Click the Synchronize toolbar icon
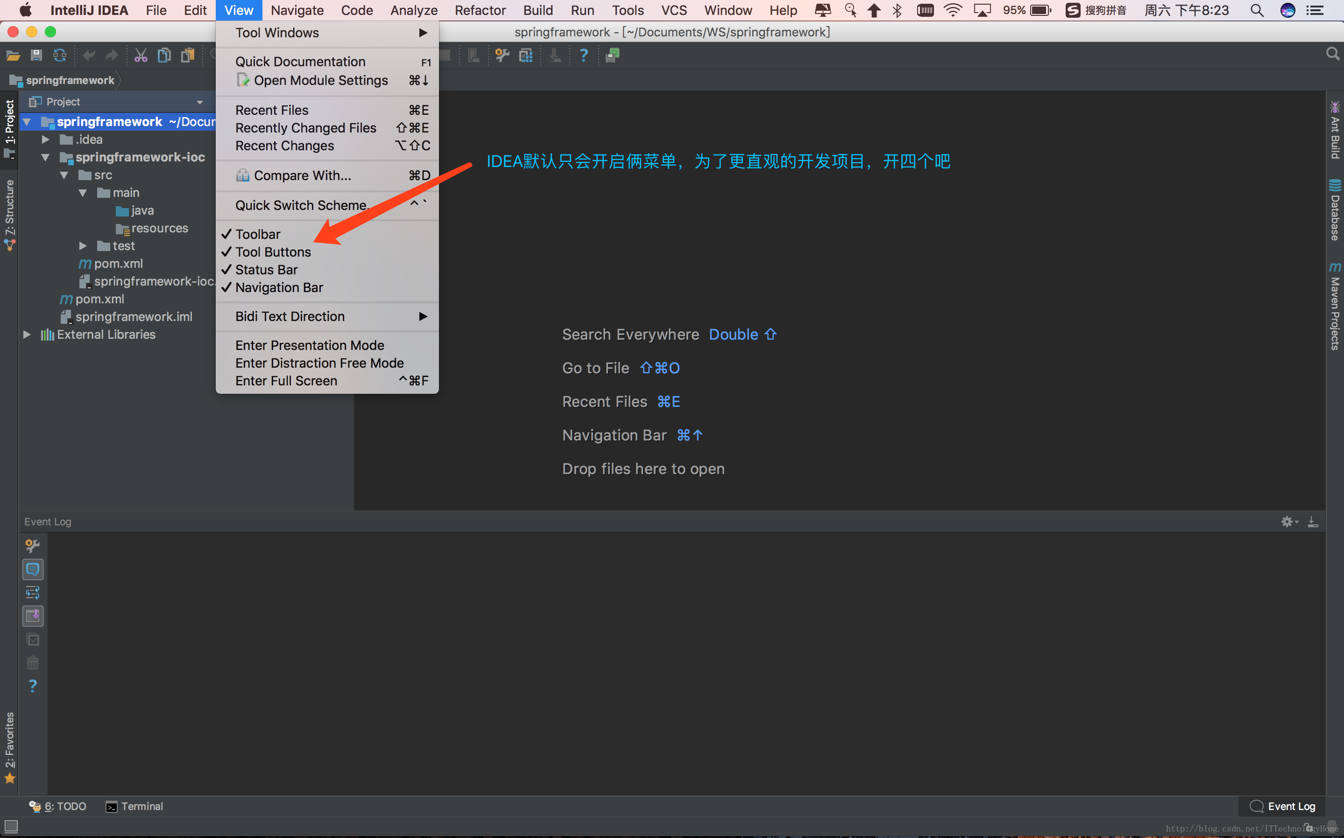Image resolution: width=1344 pixels, height=838 pixels. click(x=59, y=55)
